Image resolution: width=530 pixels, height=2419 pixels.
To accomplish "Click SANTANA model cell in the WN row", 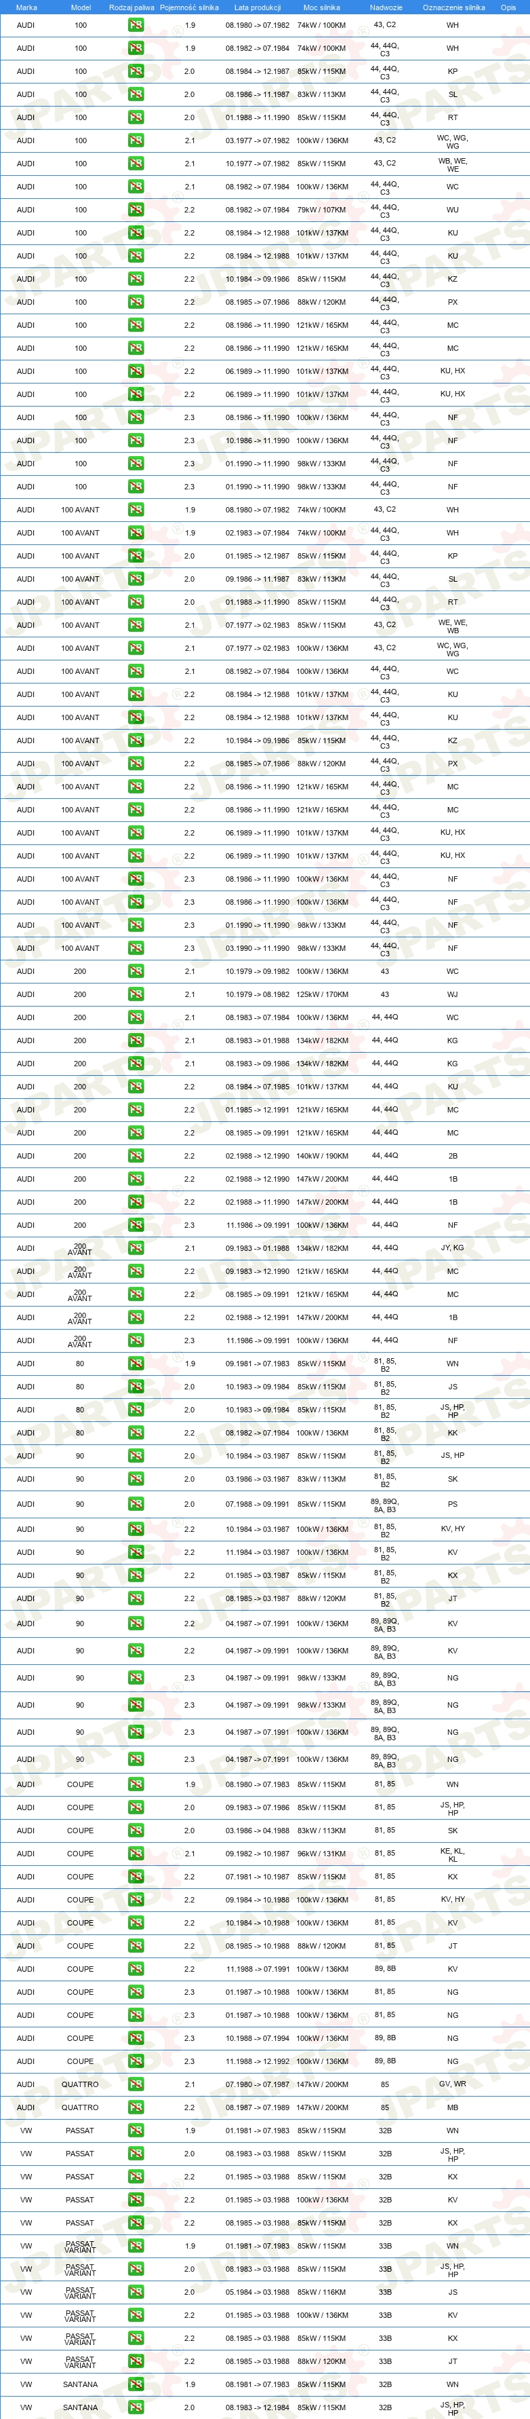I will pyautogui.click(x=81, y=2384).
